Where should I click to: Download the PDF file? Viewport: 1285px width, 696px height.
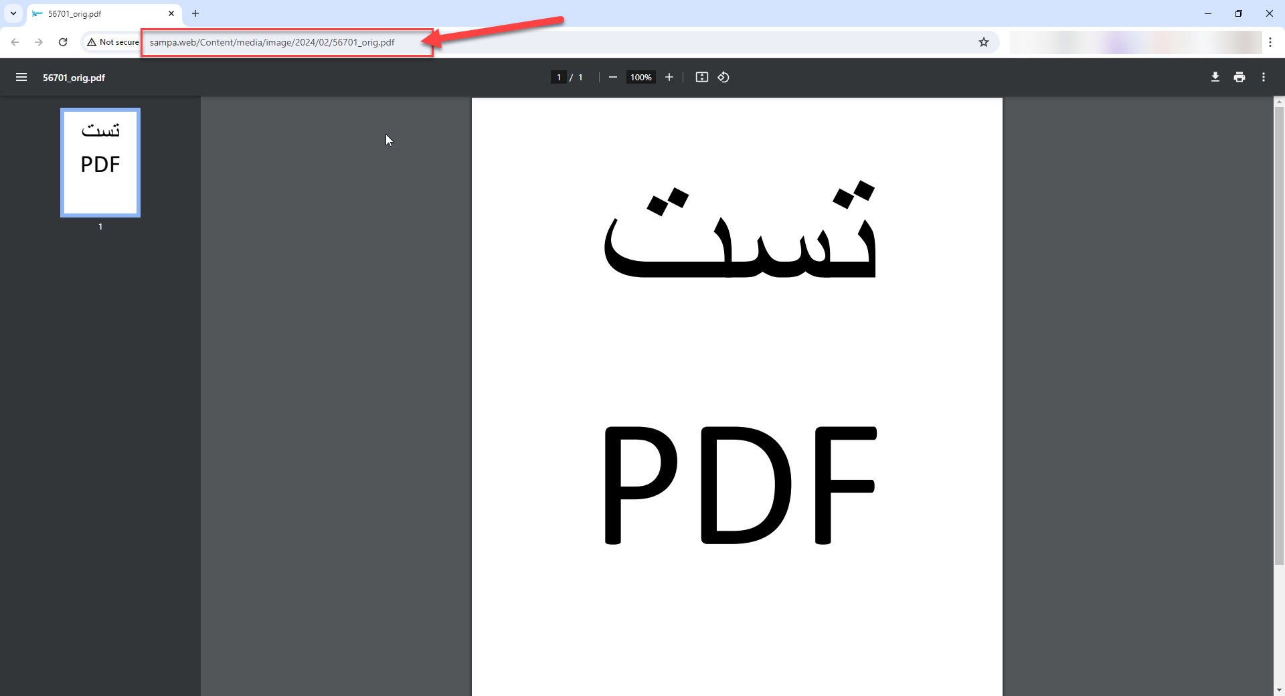1215,77
